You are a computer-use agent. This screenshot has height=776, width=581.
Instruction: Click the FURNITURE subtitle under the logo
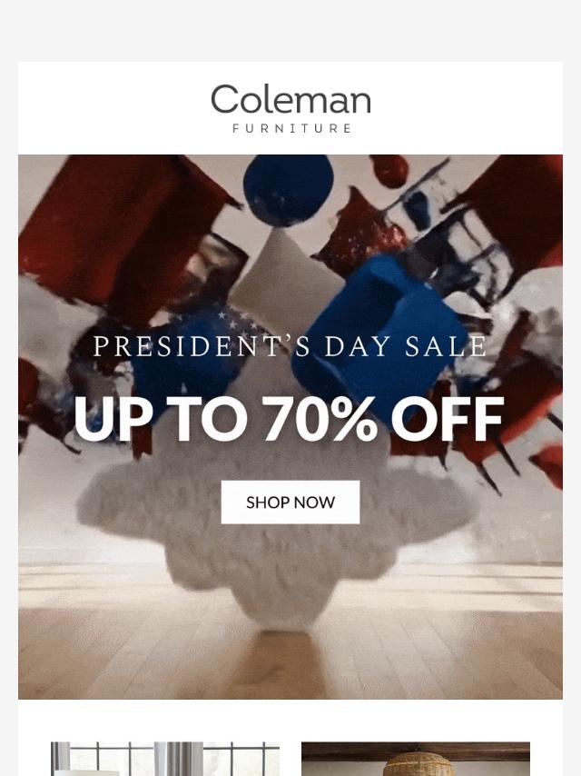(291, 129)
